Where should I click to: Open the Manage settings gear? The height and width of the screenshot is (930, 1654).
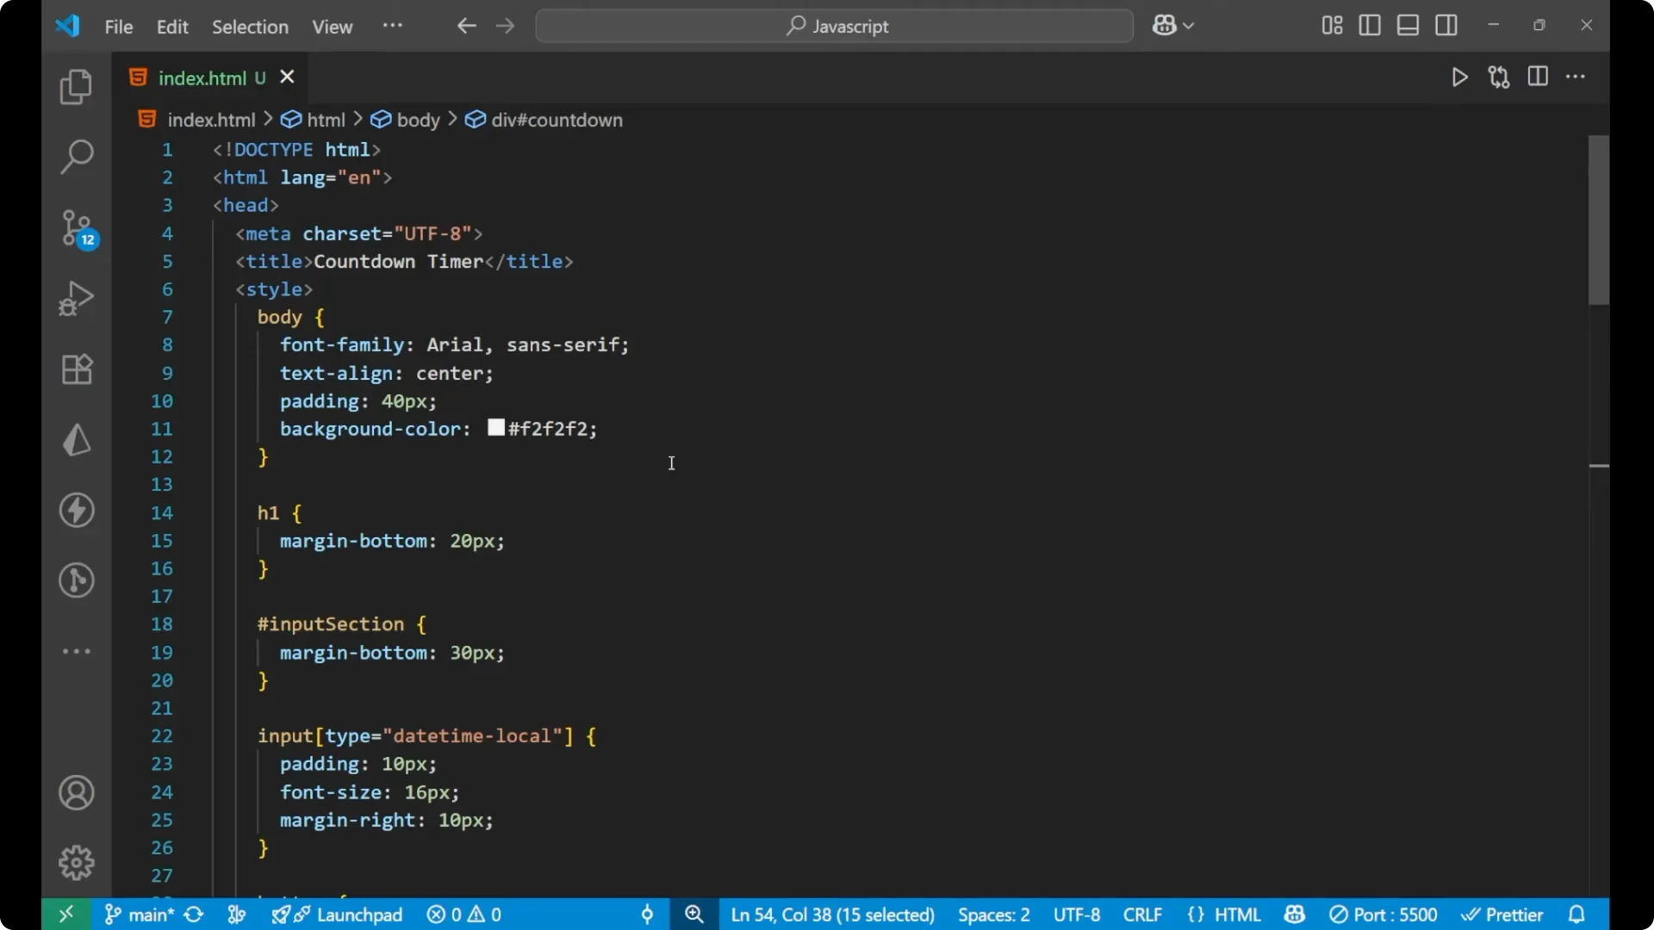click(x=76, y=862)
